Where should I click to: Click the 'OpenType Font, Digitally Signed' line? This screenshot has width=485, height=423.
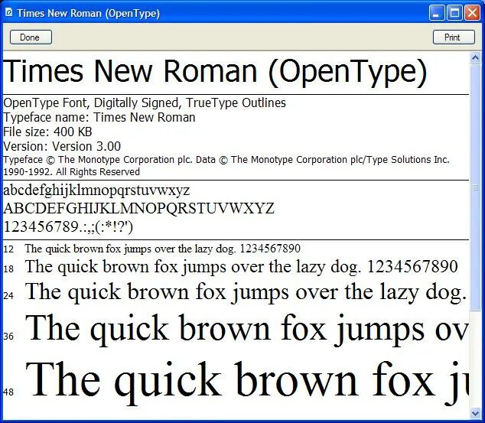(145, 103)
